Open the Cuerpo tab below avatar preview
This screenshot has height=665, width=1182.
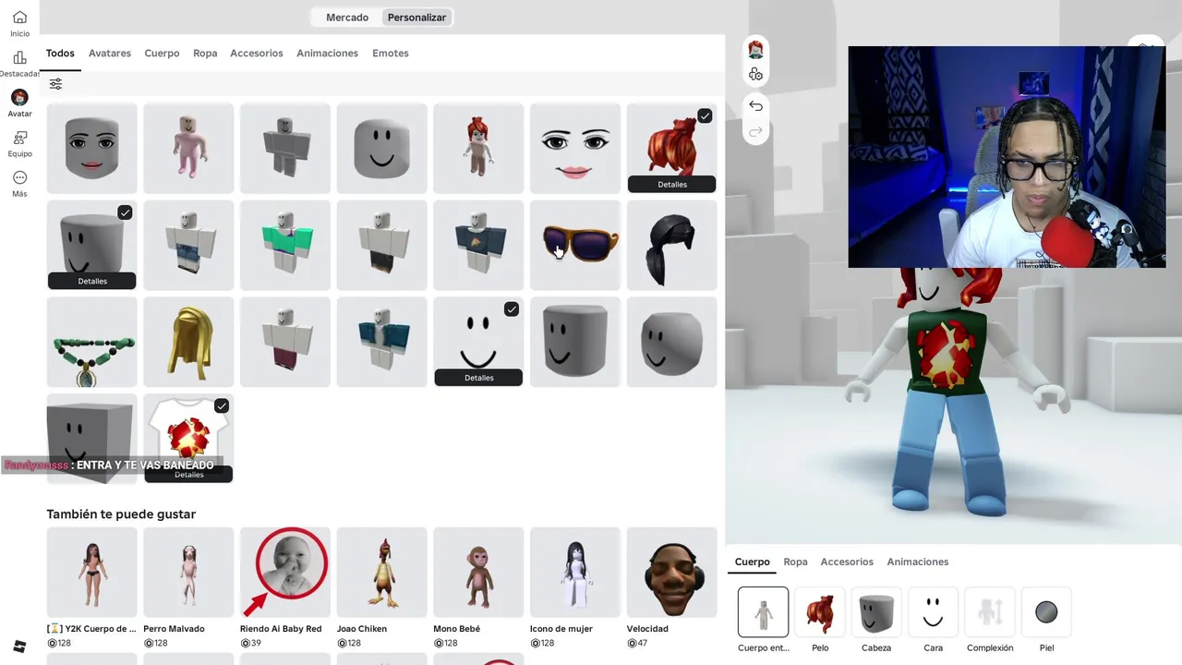click(x=752, y=562)
